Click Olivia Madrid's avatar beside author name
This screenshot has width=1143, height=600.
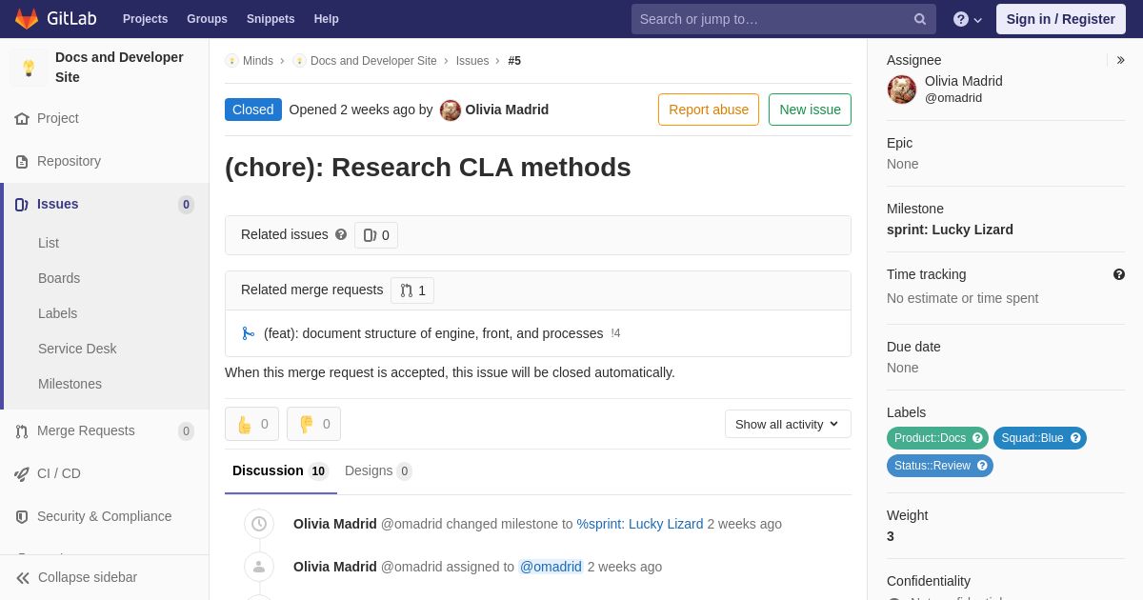pos(451,110)
